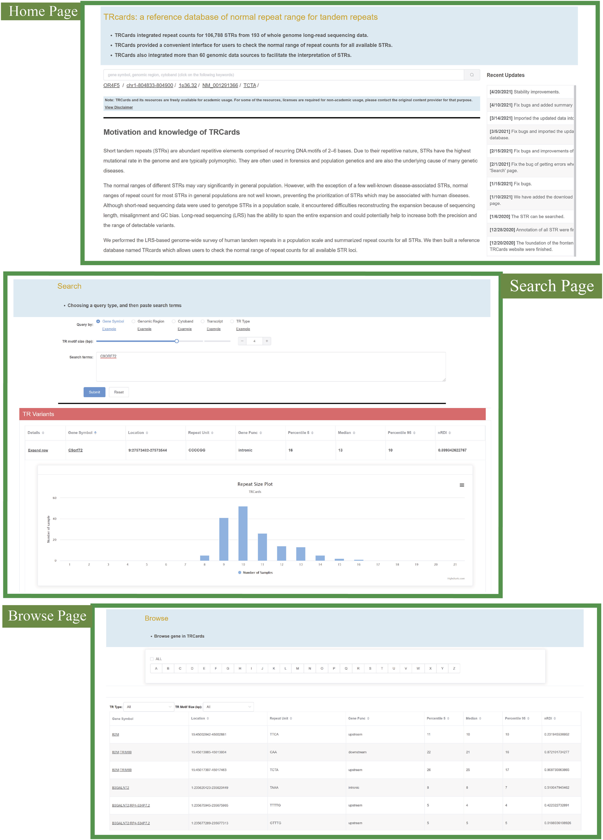Check the ALL checkbox in Browse
Image resolution: width=603 pixels, height=840 pixels.
[x=151, y=659]
